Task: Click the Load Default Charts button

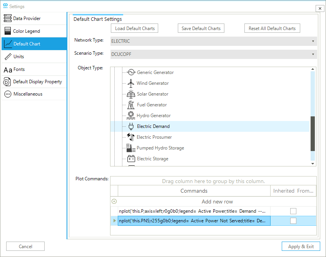Action: coord(135,29)
